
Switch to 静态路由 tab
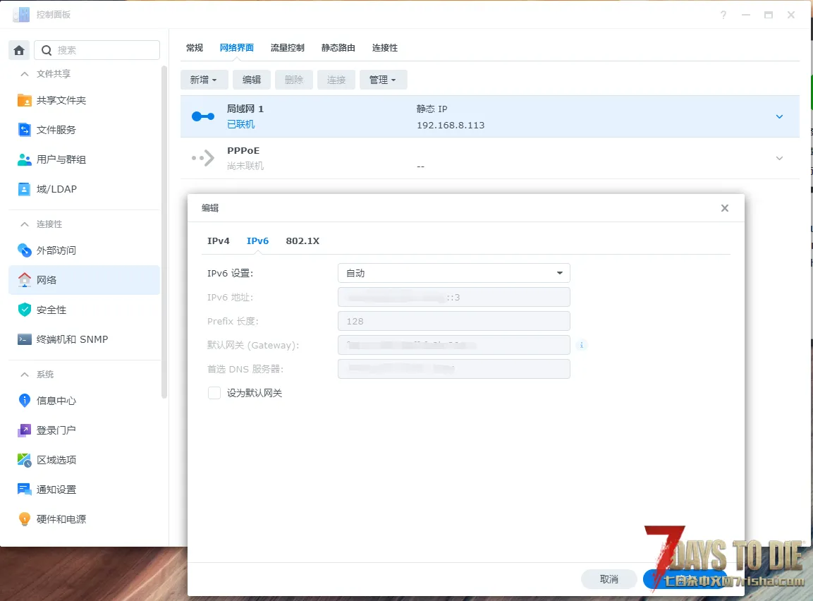pos(338,48)
